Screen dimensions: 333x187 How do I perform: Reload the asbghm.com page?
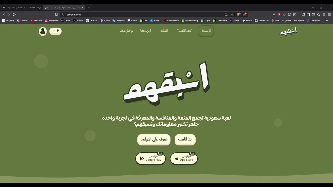coord(14,15)
